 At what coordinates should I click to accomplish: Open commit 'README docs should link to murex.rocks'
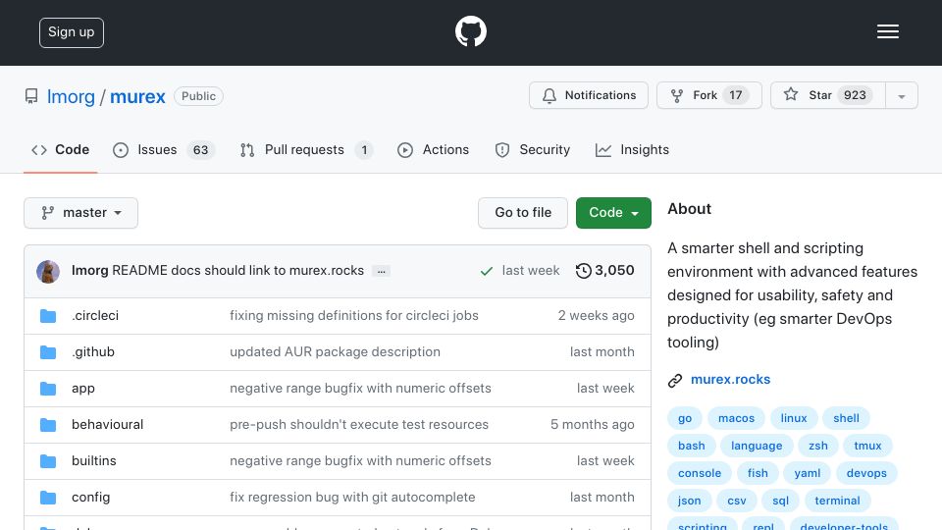point(237,271)
